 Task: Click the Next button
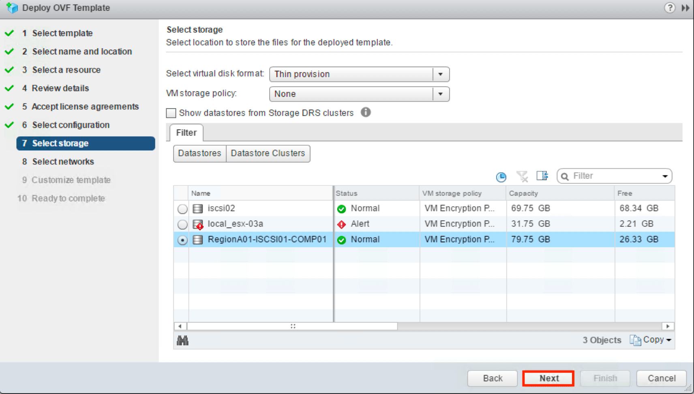[x=548, y=378]
